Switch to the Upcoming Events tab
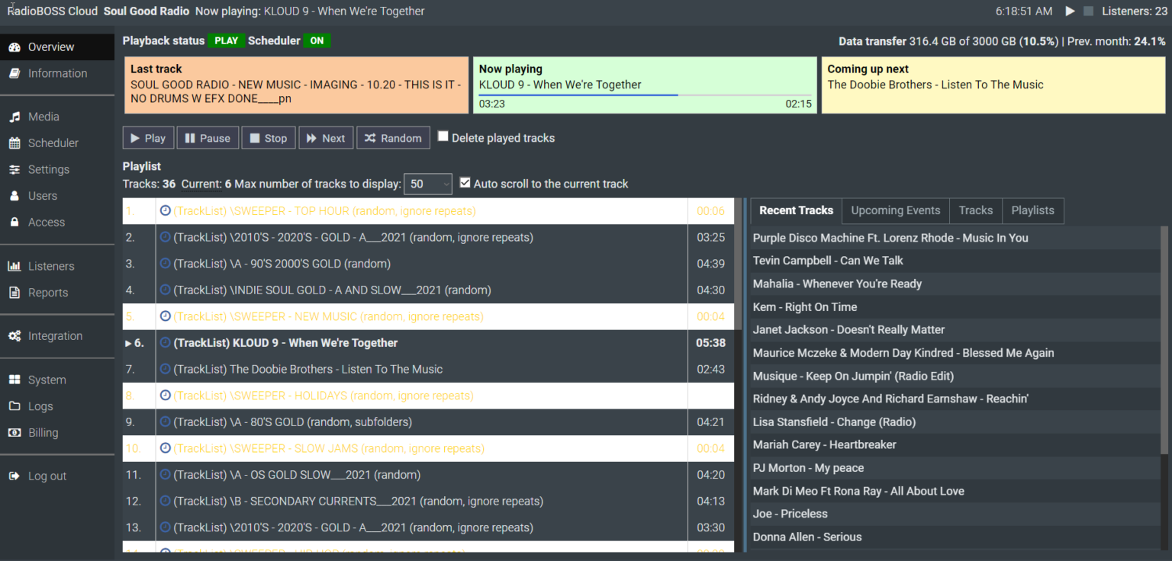Image resolution: width=1172 pixels, height=561 pixels. click(895, 210)
